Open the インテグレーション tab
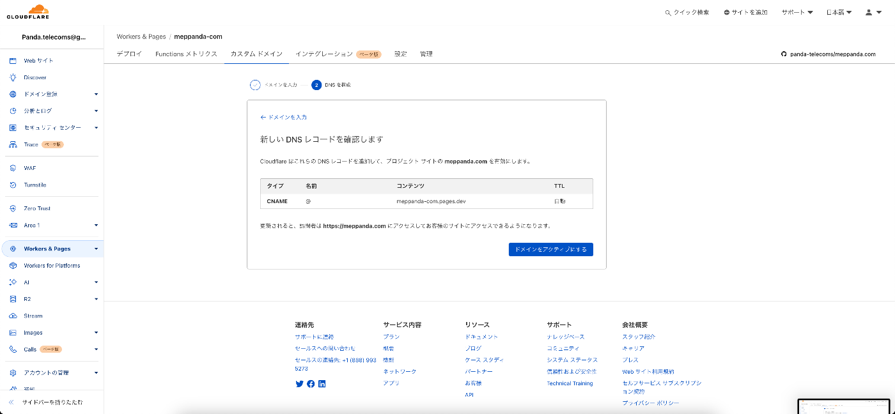895x414 pixels. [338, 54]
